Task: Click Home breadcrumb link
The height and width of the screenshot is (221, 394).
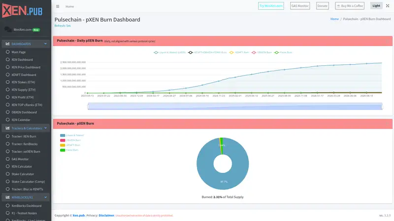Action: [334, 19]
